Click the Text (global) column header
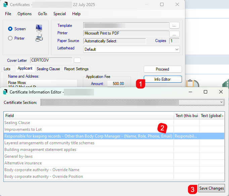The height and width of the screenshot is (196, 229). click(x=212, y=115)
